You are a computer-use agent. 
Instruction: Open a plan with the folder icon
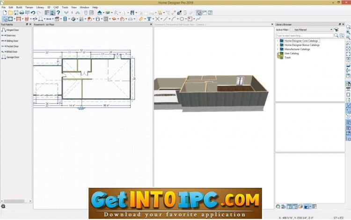(x=10, y=13)
